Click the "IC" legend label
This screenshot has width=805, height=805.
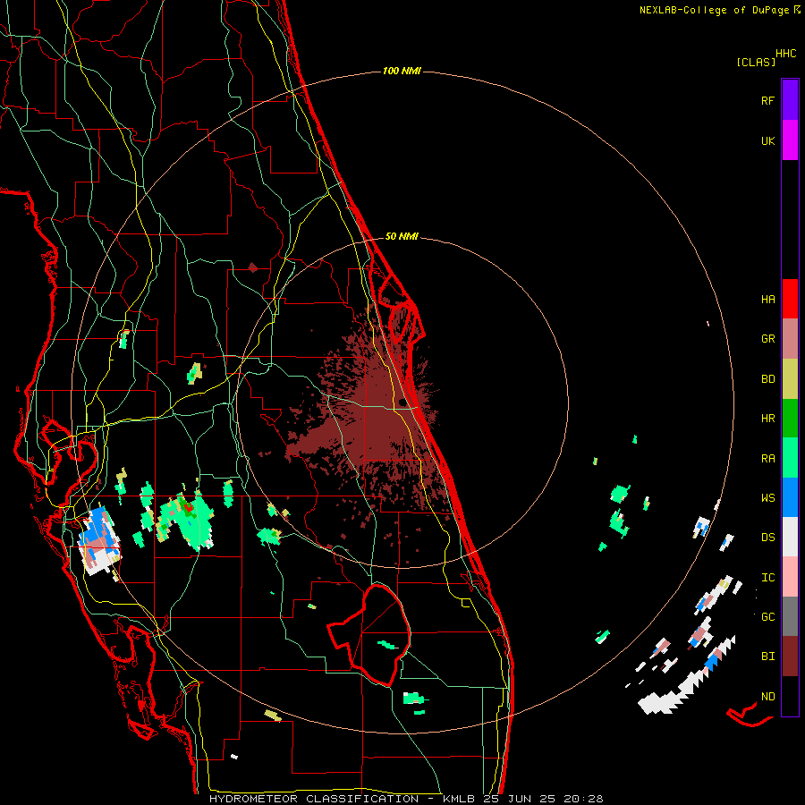click(768, 578)
